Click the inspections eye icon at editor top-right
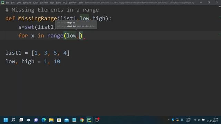221x124 pixels. click(x=220, y=7)
